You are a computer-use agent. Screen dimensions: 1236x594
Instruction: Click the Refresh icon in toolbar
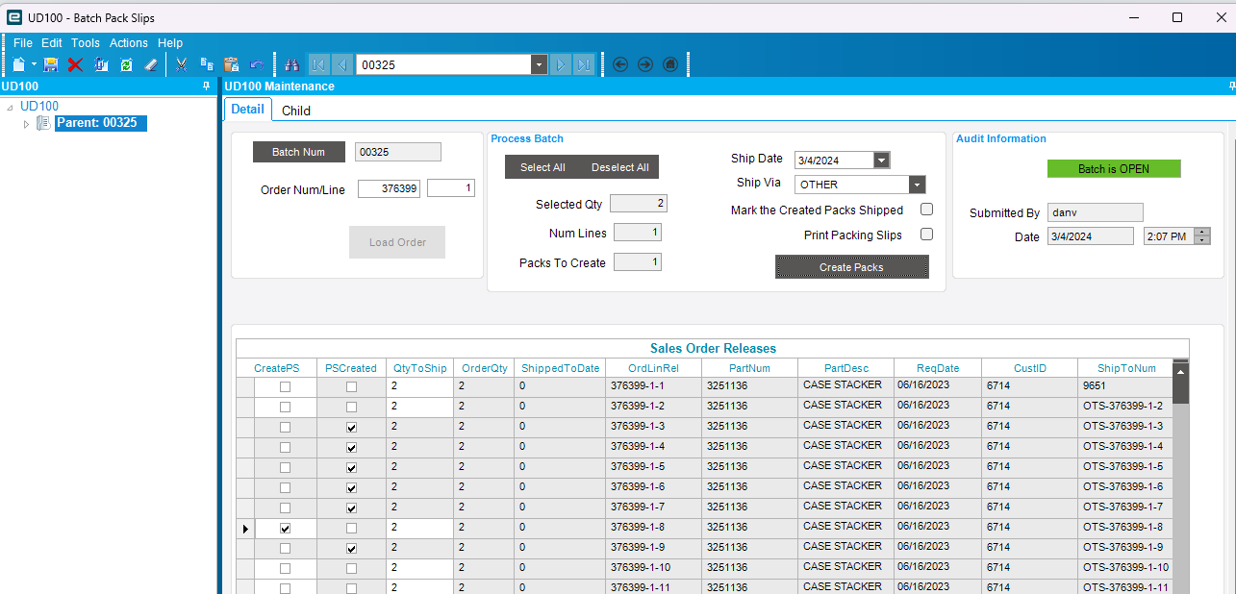(x=126, y=64)
